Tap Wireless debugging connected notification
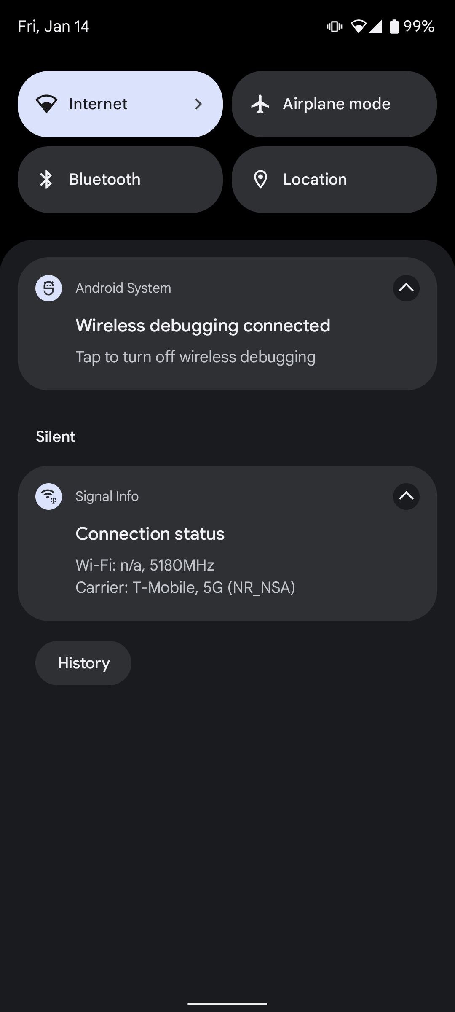 (x=203, y=326)
